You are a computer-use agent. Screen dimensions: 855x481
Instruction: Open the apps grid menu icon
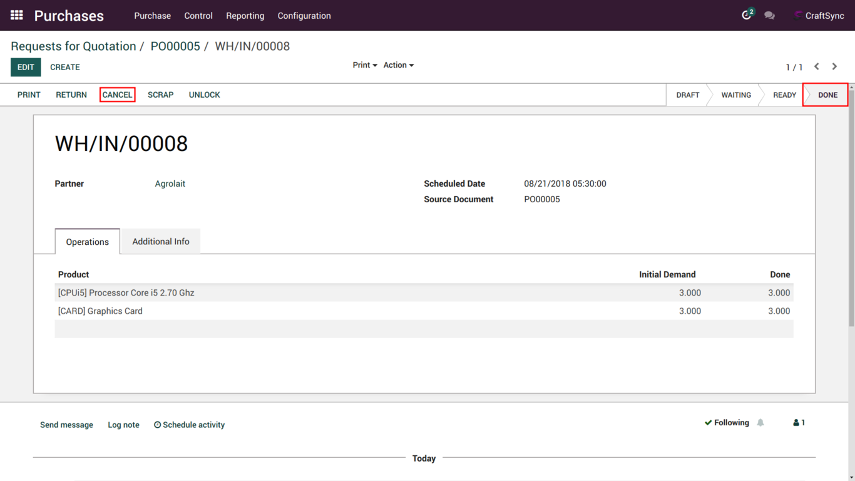[17, 15]
